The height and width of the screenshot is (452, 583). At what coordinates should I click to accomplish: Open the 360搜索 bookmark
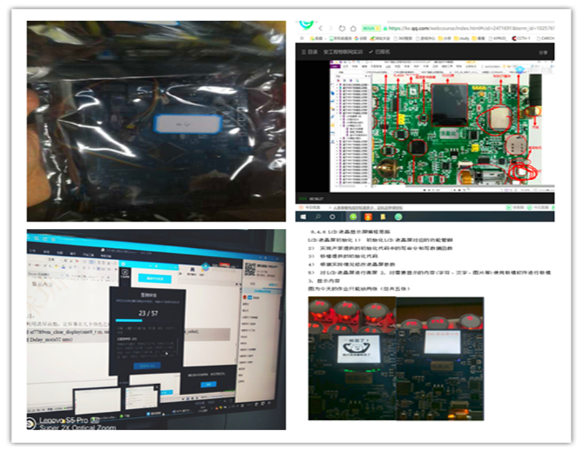pyautogui.click(x=403, y=39)
